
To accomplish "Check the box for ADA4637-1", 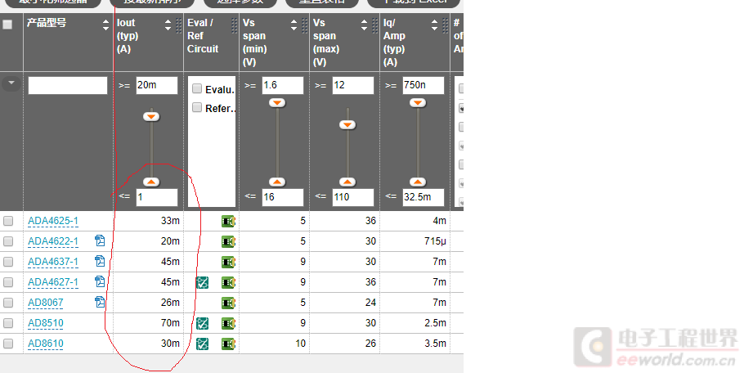I will click(x=8, y=262).
